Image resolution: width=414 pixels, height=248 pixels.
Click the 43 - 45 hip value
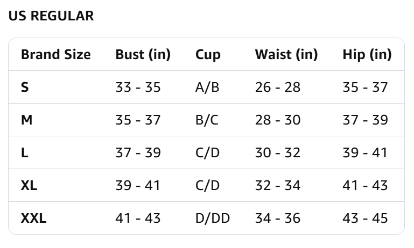tap(365, 218)
